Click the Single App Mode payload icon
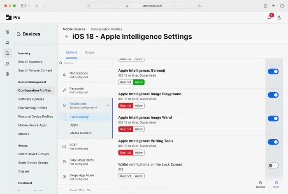Screen dimensions: 288x194 (x=64, y=177)
